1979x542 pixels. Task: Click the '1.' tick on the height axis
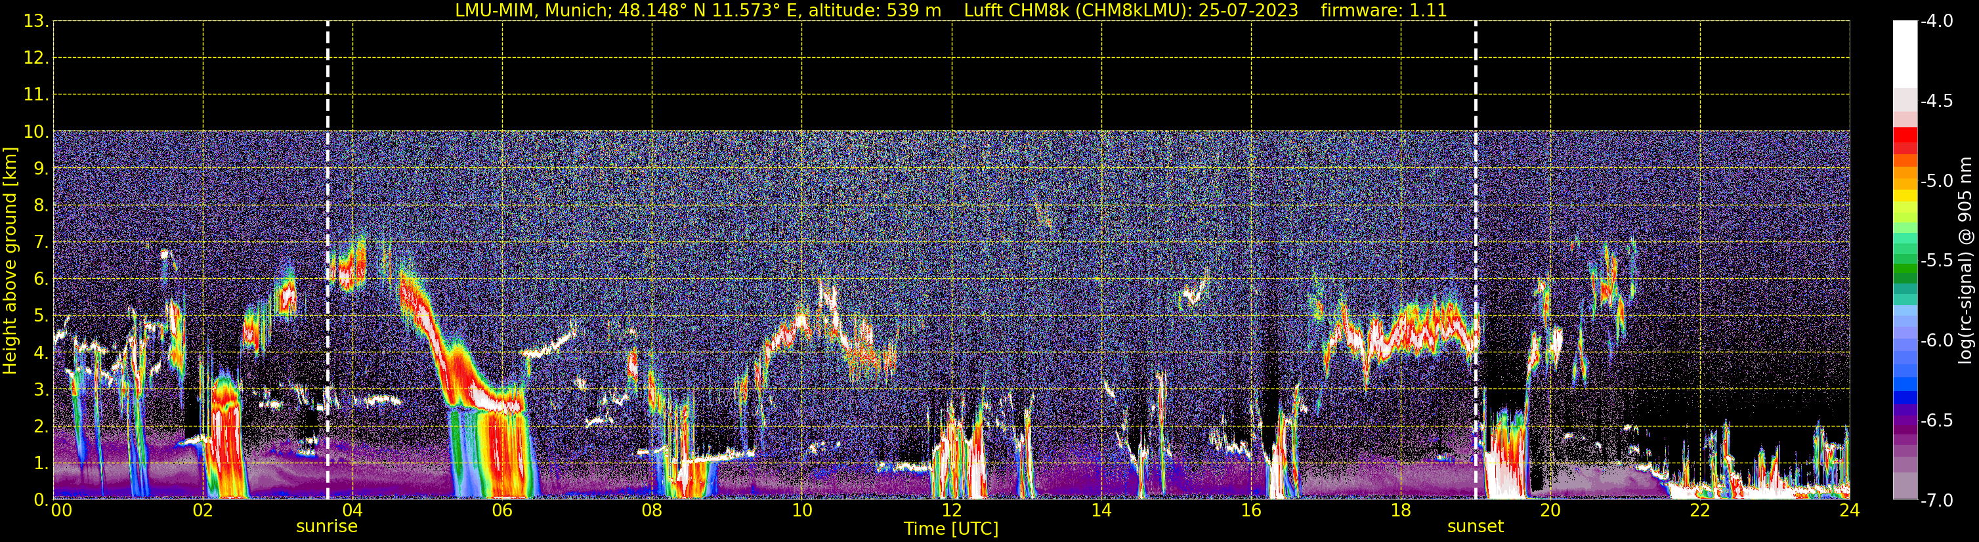[41, 463]
